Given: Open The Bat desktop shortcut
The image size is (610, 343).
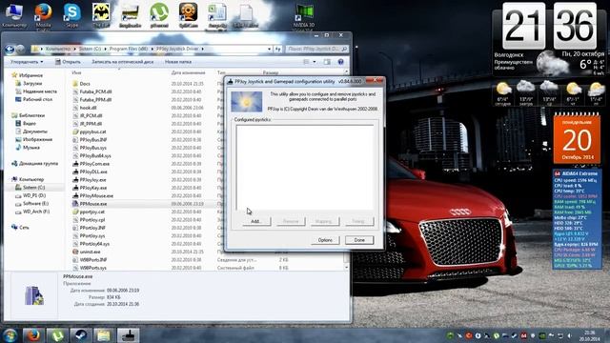Looking at the screenshot, I should click(x=101, y=15).
